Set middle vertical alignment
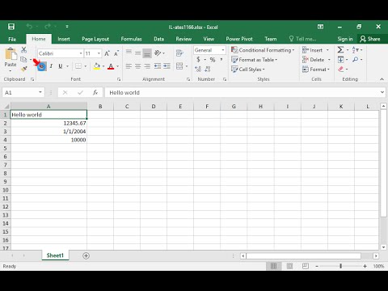The width and height of the screenshot is (388, 291). (138, 53)
